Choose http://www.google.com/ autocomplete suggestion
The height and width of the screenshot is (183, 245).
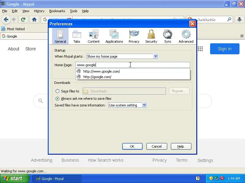coord(133,71)
